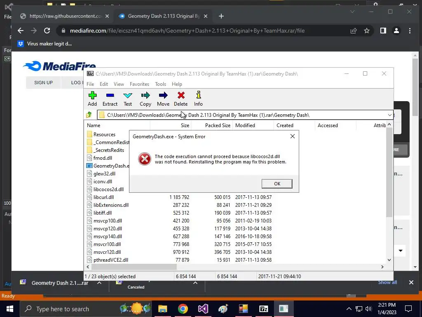Open the Chrome profile icon

(x=396, y=31)
